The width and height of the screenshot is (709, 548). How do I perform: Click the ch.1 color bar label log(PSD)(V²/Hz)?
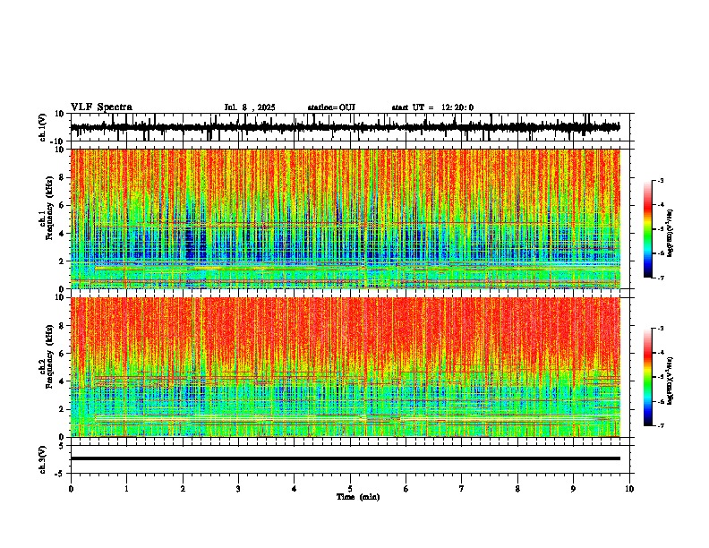click(670, 234)
